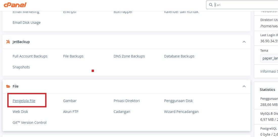Click the JetBackup tools icon
Image resolution: width=278 pixels, height=137 pixels.
[8, 42]
